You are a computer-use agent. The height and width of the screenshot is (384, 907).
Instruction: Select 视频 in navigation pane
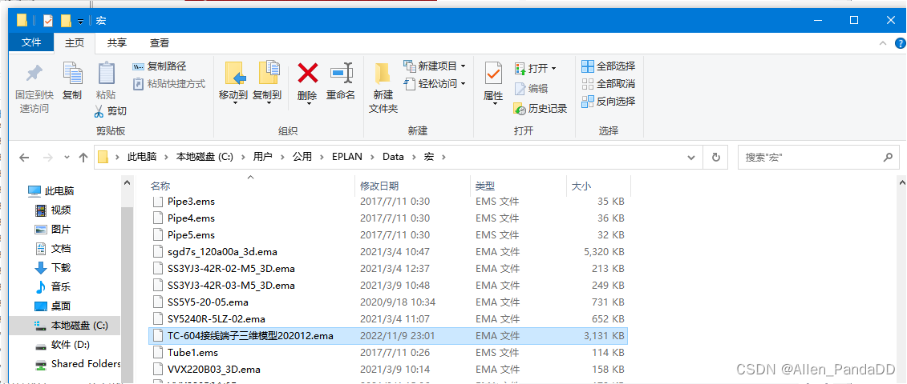53,210
